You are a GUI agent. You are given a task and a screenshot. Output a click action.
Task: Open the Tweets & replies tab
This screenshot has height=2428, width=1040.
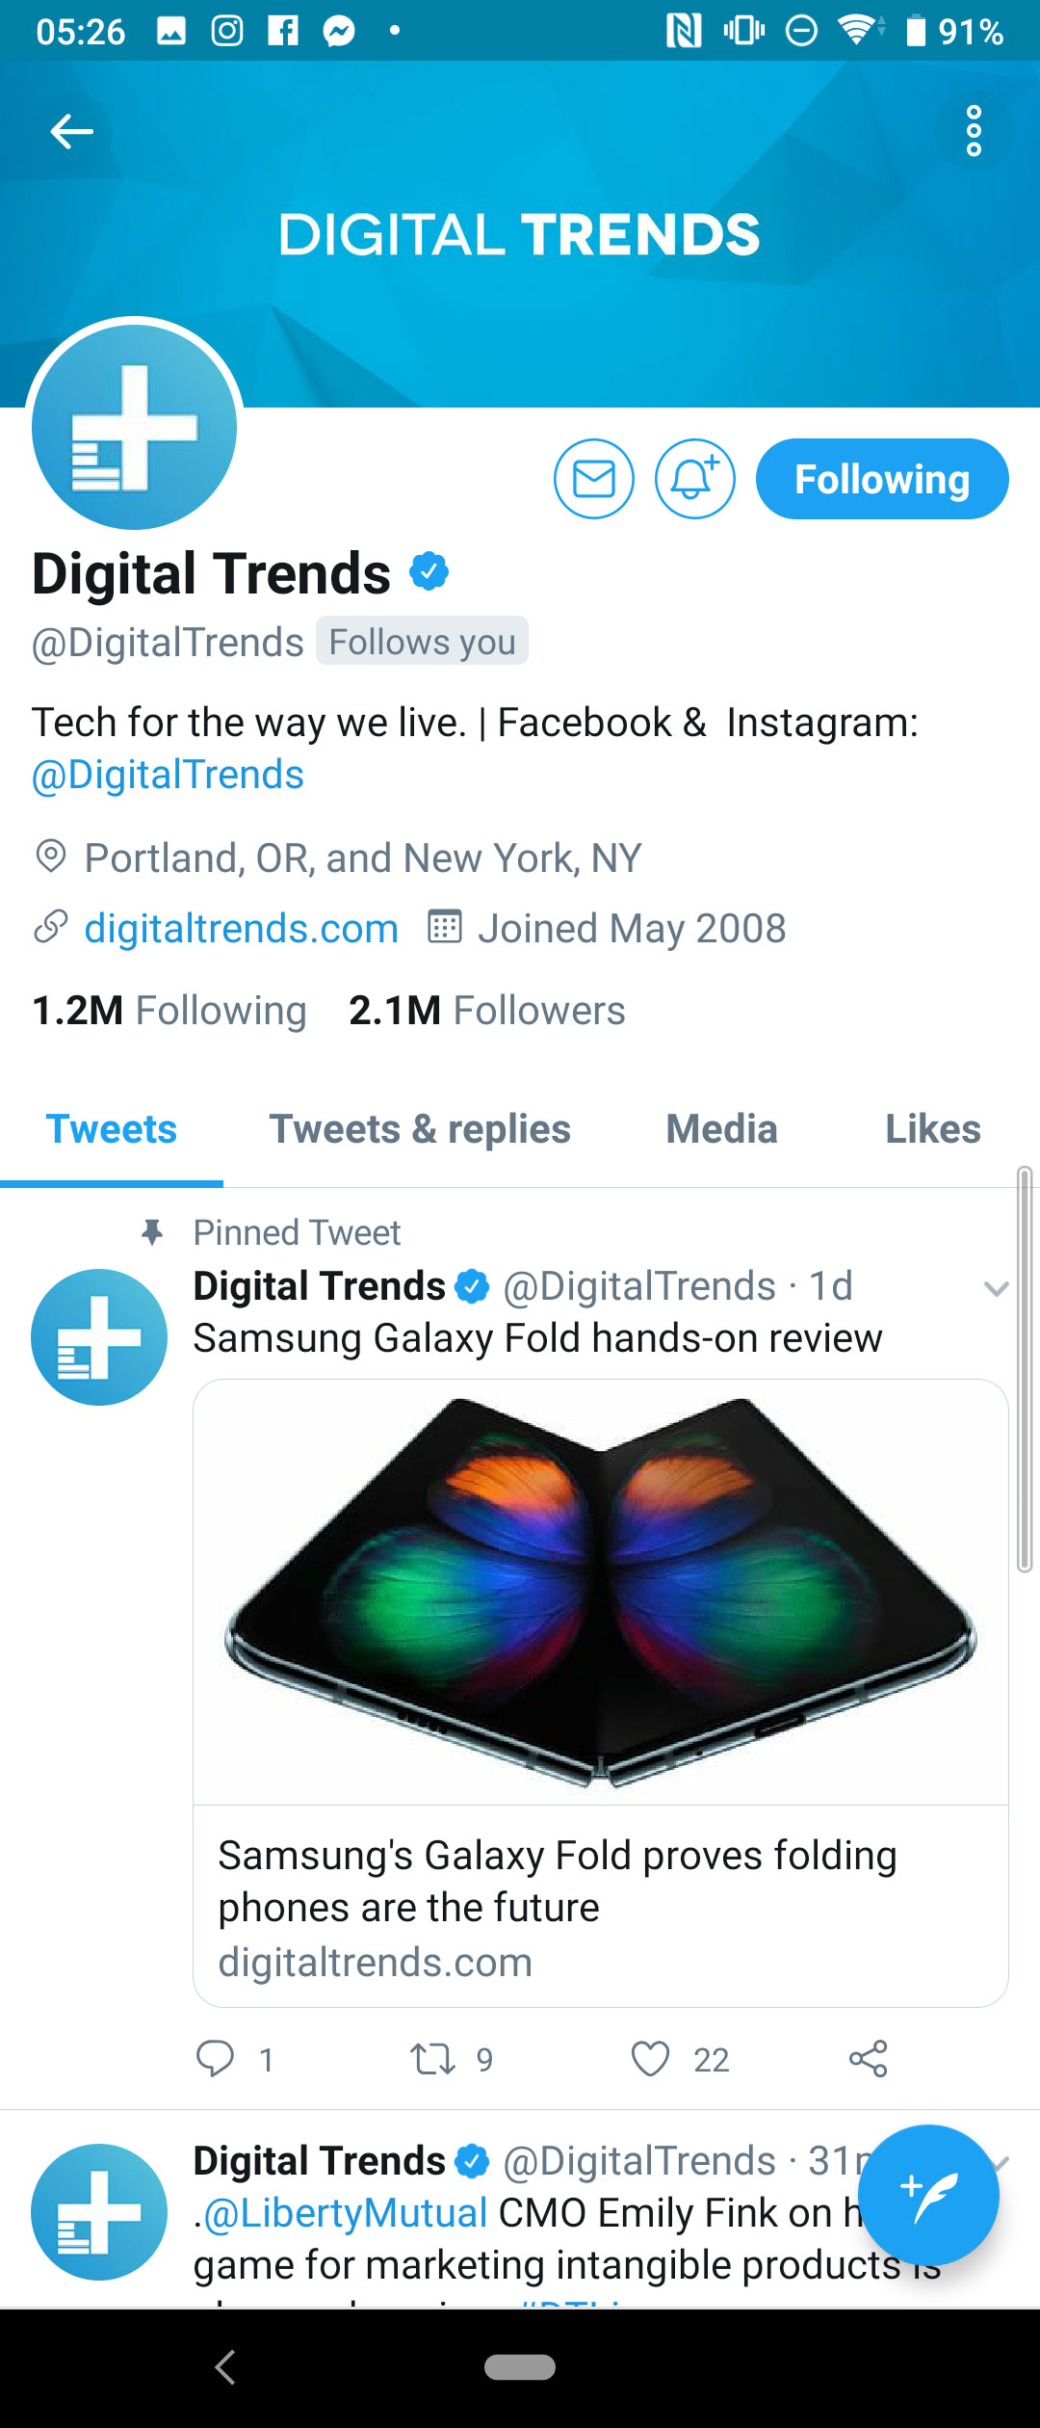[x=419, y=1128]
